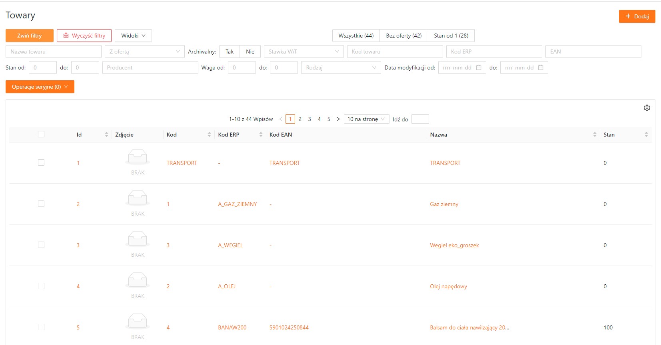Switch to Bez oferty (42) tab
The width and height of the screenshot is (661, 345).
403,36
